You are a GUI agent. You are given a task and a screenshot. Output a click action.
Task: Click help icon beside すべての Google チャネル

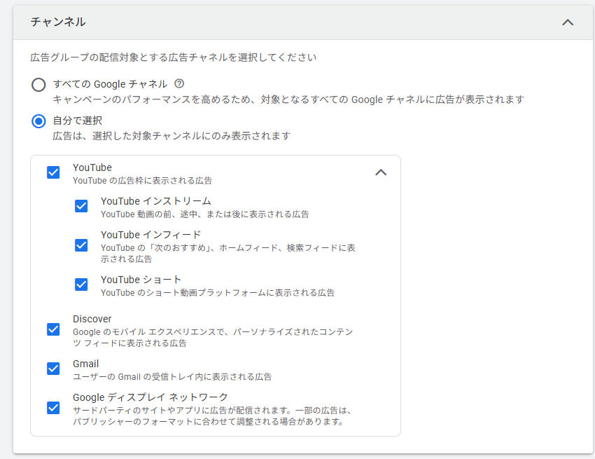pos(179,83)
